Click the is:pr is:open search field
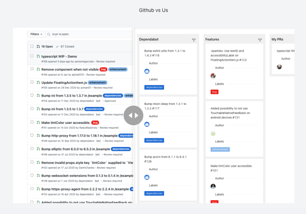Viewport: 306px width, 214px height. 90,34
